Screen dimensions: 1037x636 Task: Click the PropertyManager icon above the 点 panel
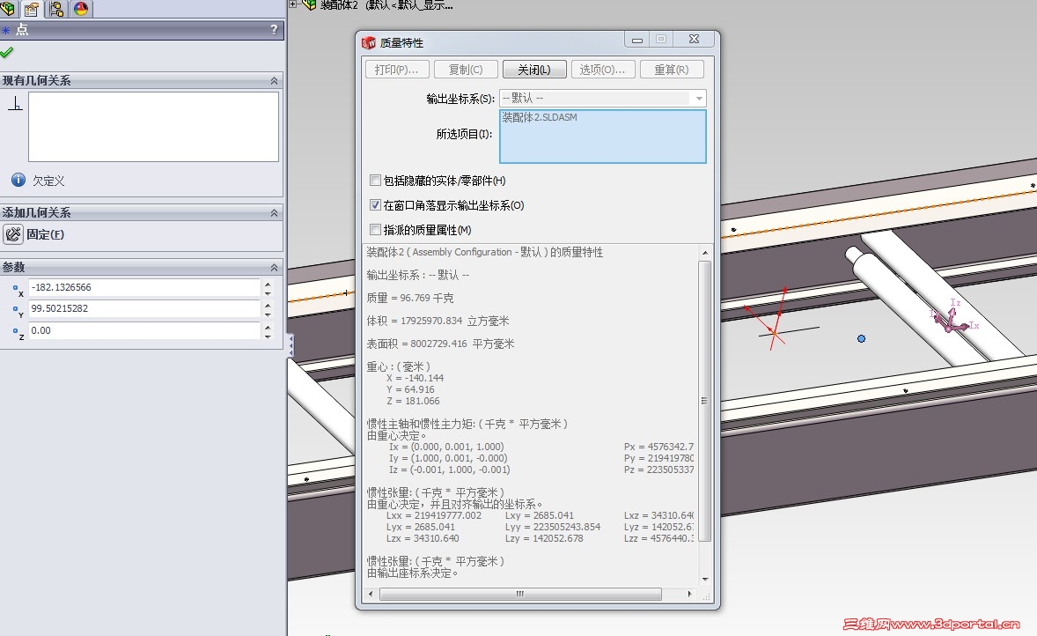[x=32, y=9]
